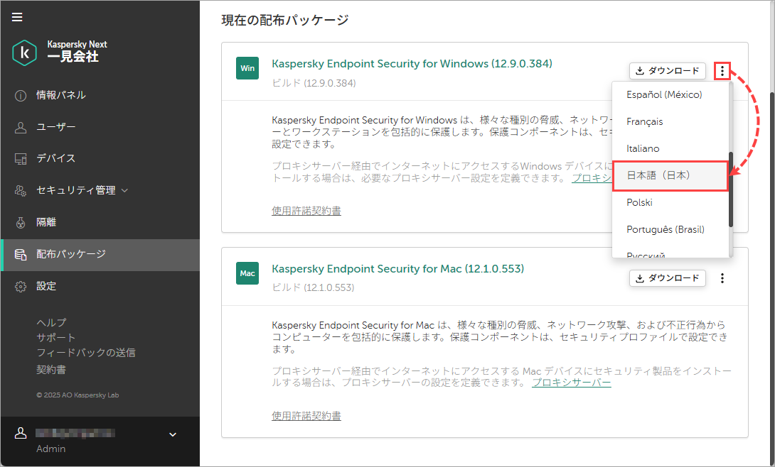The image size is (775, 467).
Task: Click the 一見会社 workspace name
Action: click(x=73, y=57)
